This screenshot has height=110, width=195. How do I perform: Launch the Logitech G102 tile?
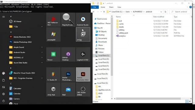point(83,54)
